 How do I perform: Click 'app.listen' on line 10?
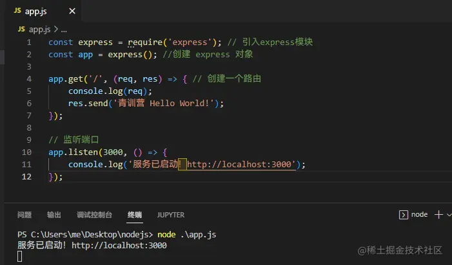[x=74, y=152]
